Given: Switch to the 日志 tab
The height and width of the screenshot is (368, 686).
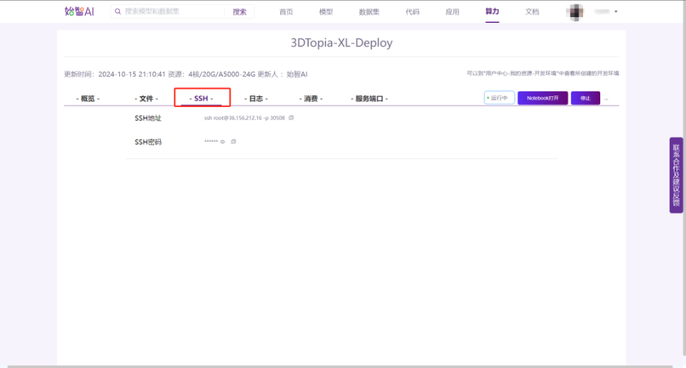Looking at the screenshot, I should 256,98.
